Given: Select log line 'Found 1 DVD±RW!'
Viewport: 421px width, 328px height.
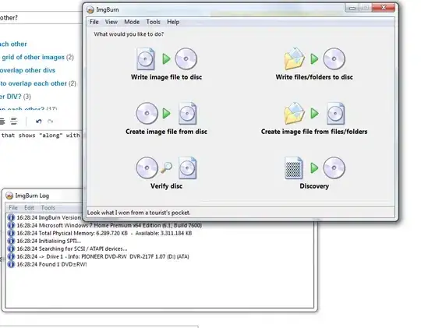Looking at the screenshot, I should coord(51,264).
